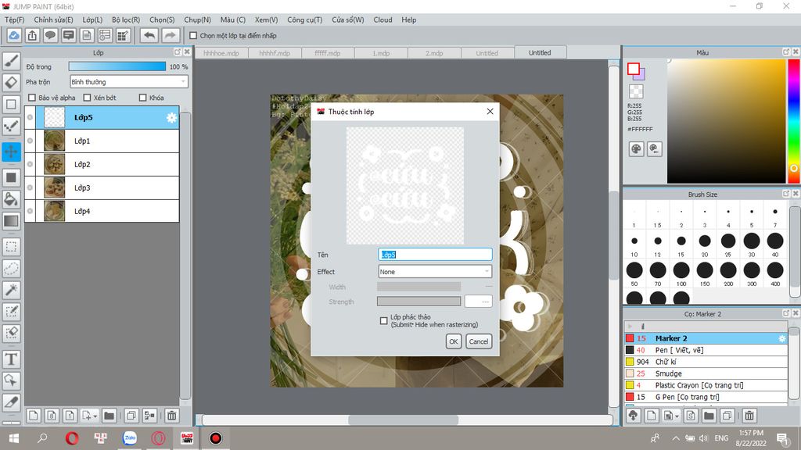The width and height of the screenshot is (801, 450).
Task: Click the download brush cloud icon
Action: 634,416
